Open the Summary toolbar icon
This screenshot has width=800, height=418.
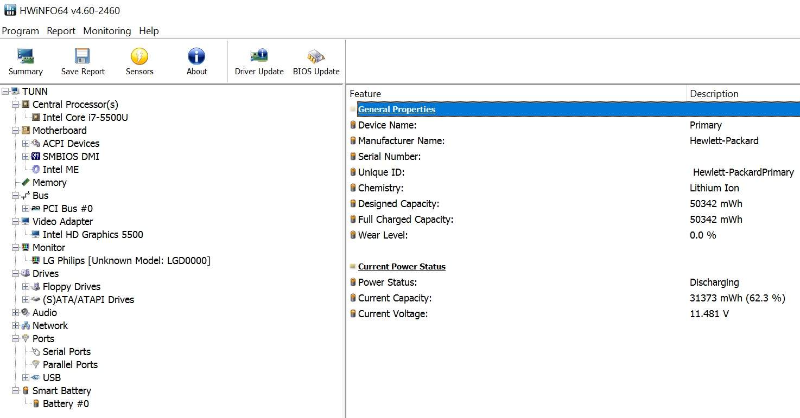26,56
